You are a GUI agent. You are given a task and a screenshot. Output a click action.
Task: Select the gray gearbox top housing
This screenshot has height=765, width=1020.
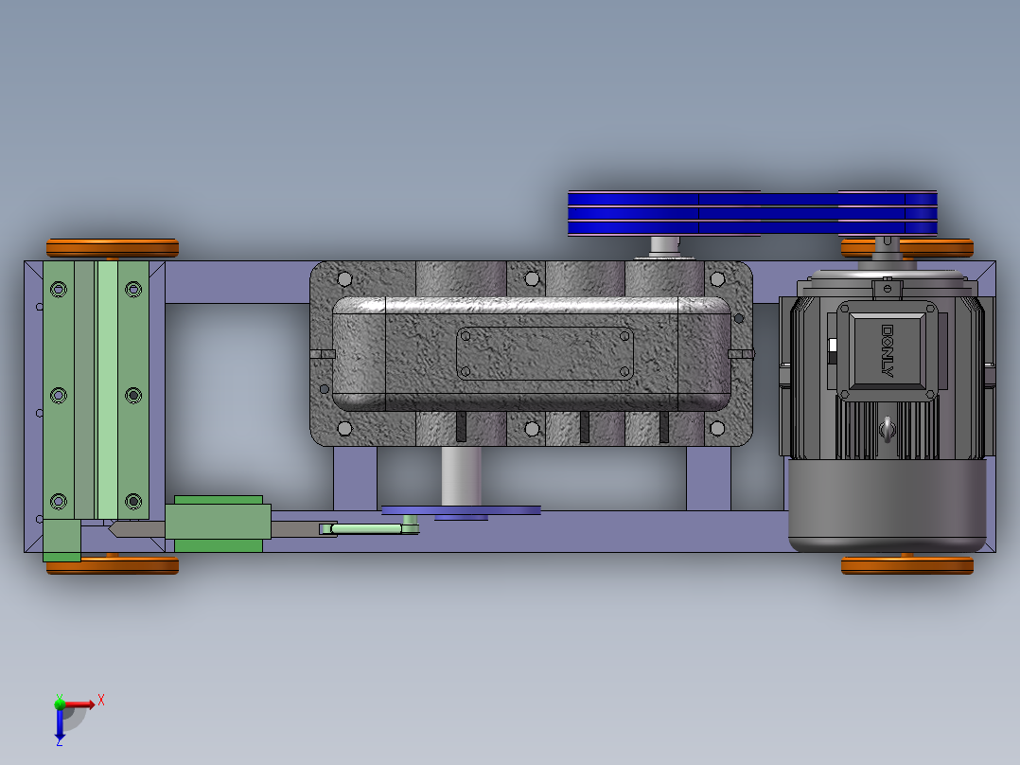532,354
